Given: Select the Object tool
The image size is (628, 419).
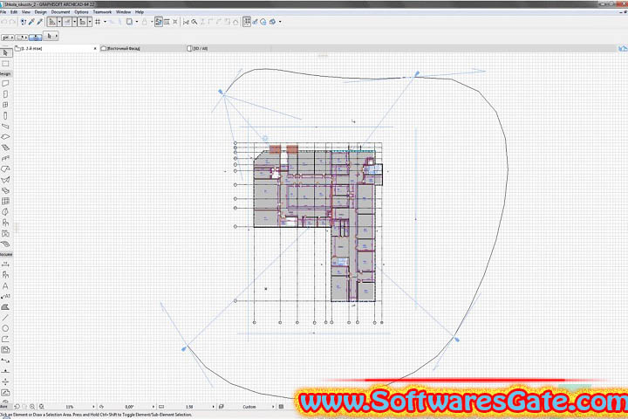Looking at the screenshot, I should coord(5,223).
